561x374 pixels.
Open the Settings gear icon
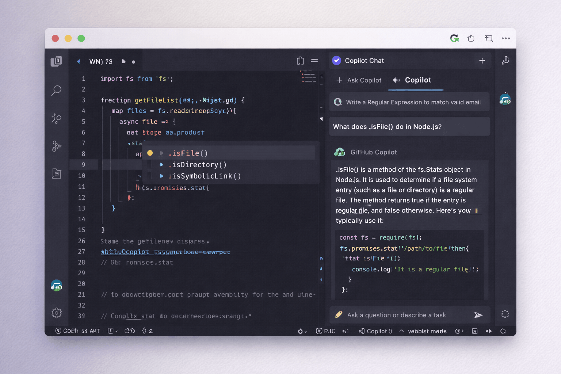click(57, 313)
